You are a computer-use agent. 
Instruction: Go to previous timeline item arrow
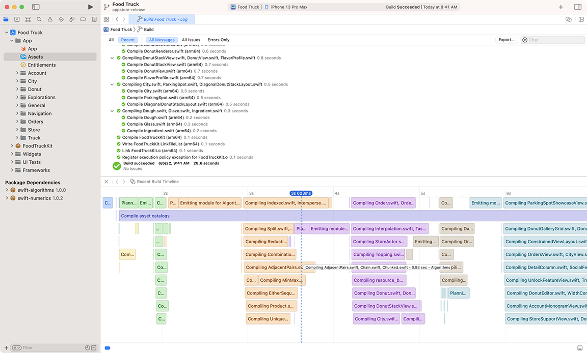117,182
